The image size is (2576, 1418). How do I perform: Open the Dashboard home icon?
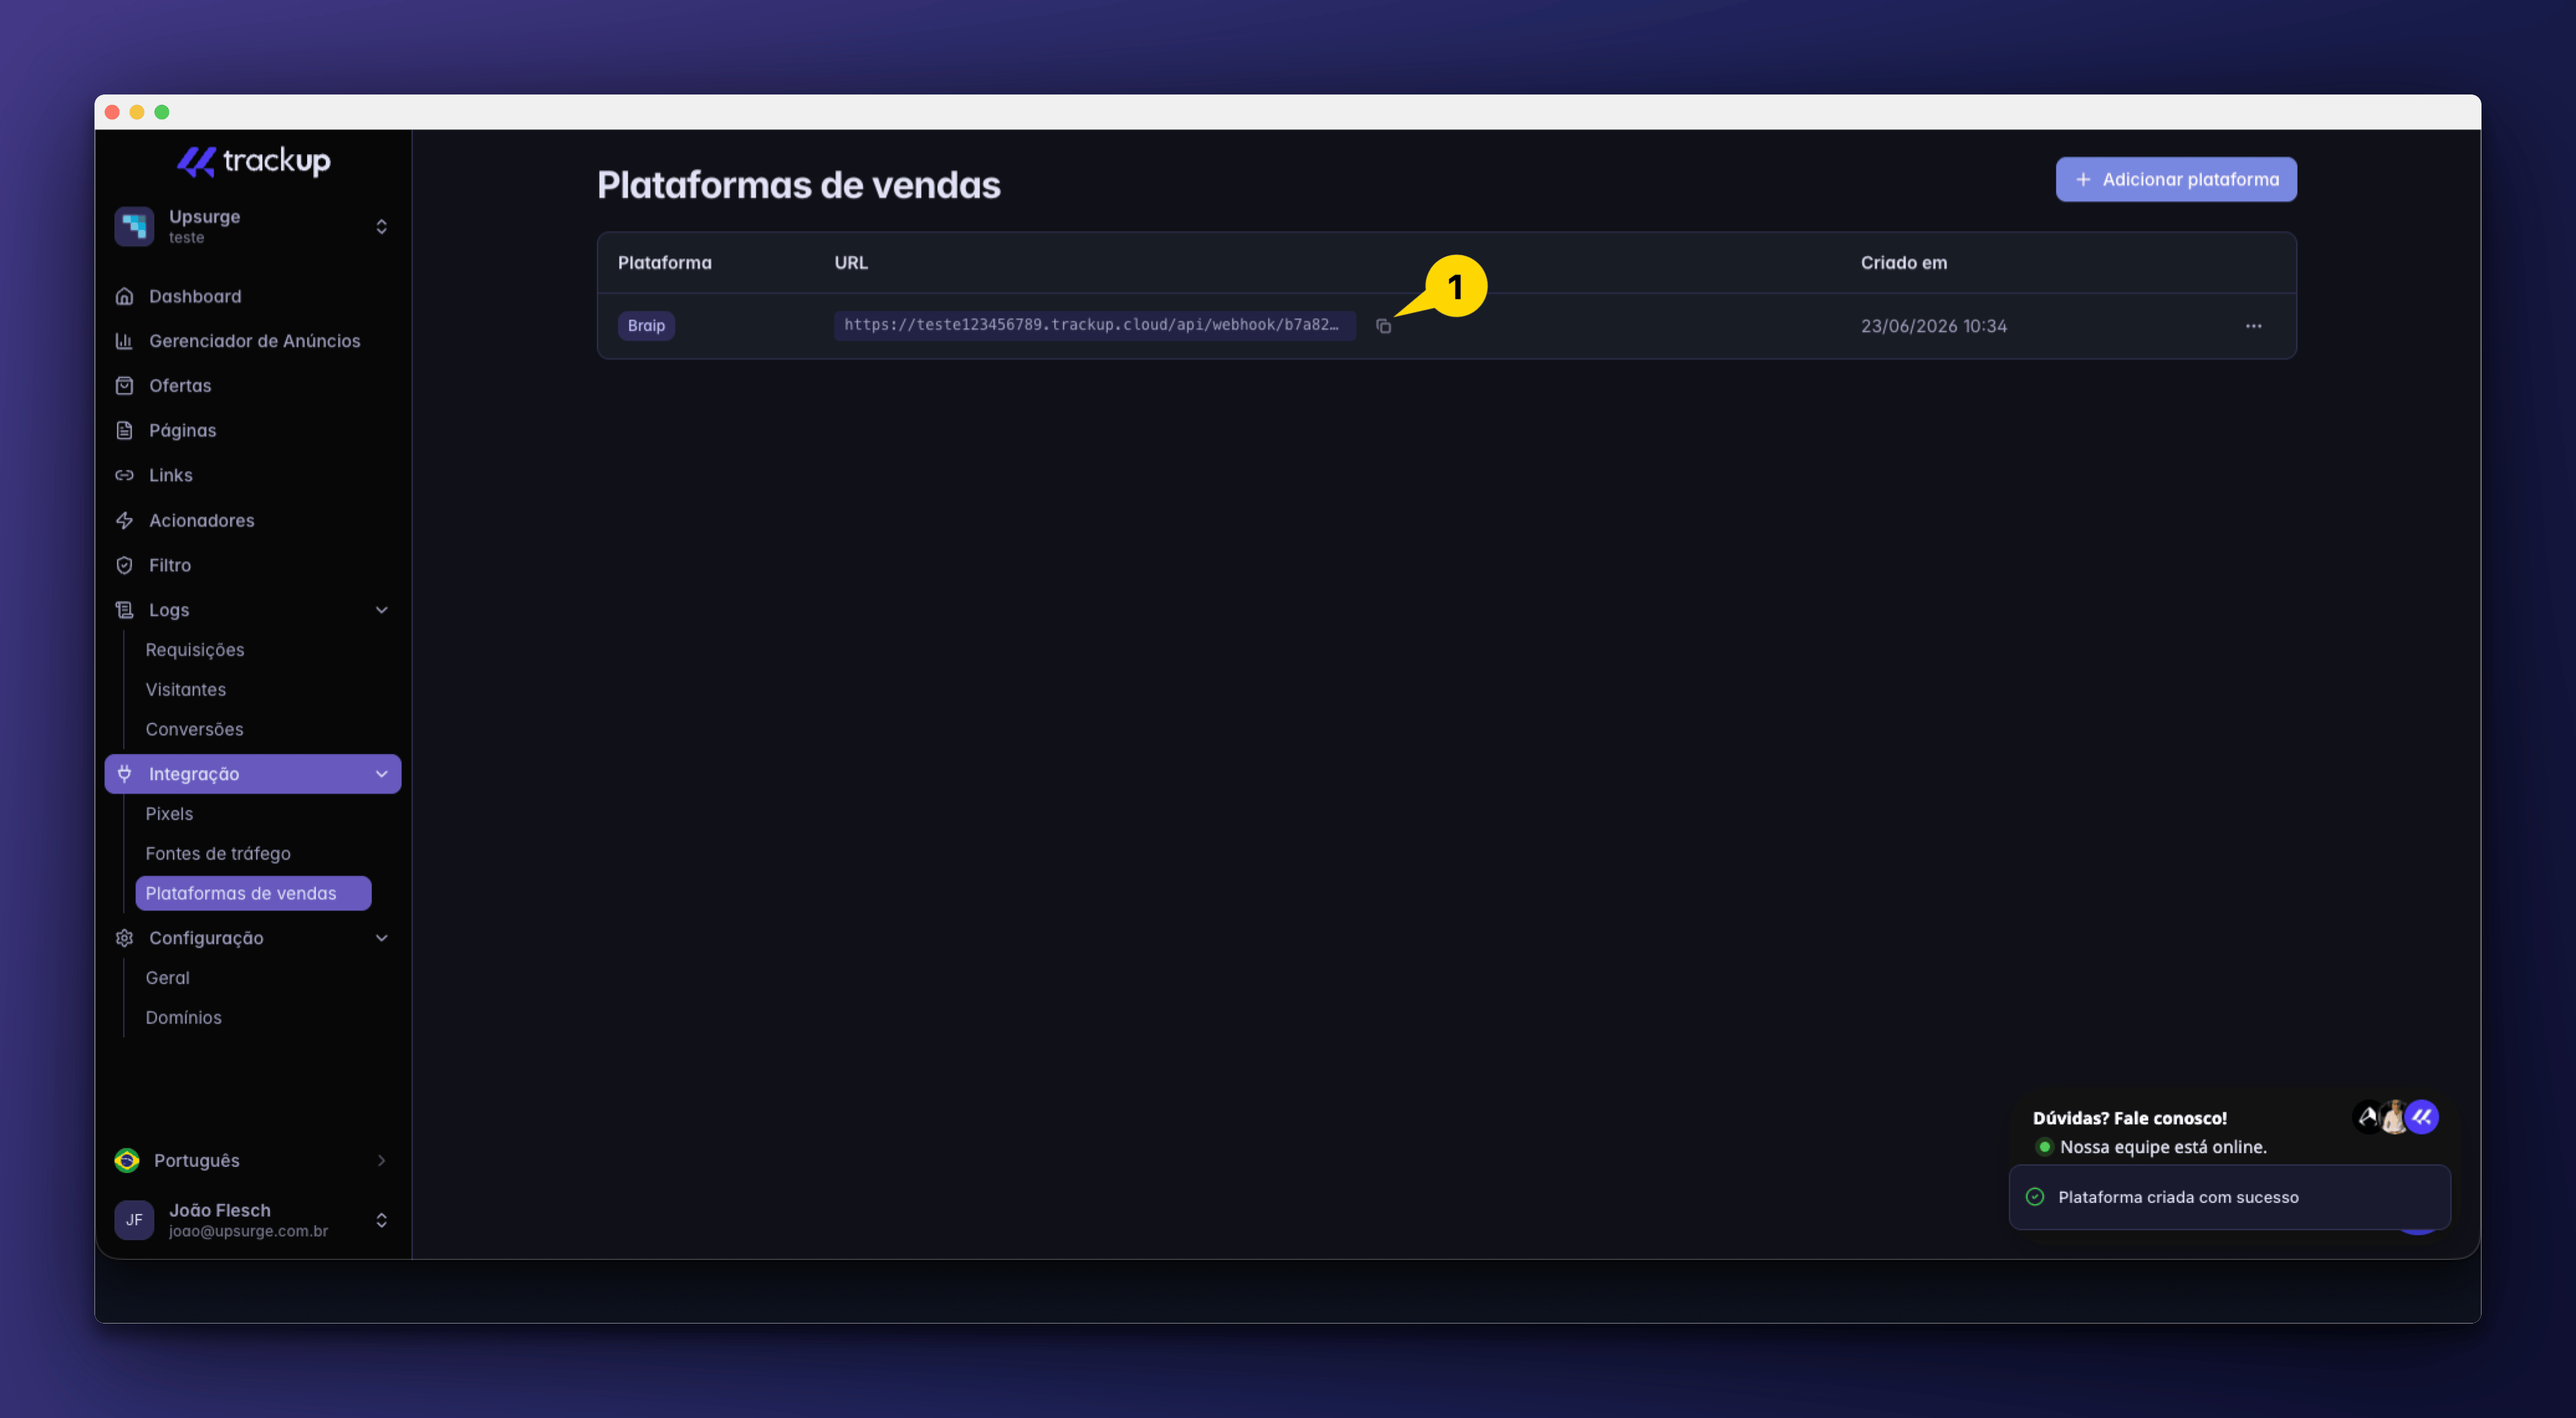tap(124, 296)
